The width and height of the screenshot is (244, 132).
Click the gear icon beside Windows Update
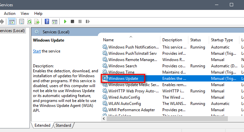105,78
